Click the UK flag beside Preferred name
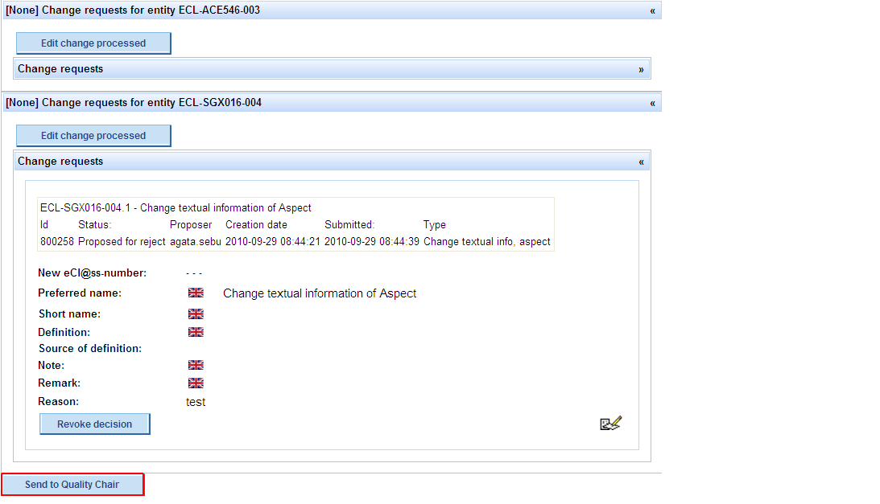This screenshot has width=880, height=504. pos(196,293)
